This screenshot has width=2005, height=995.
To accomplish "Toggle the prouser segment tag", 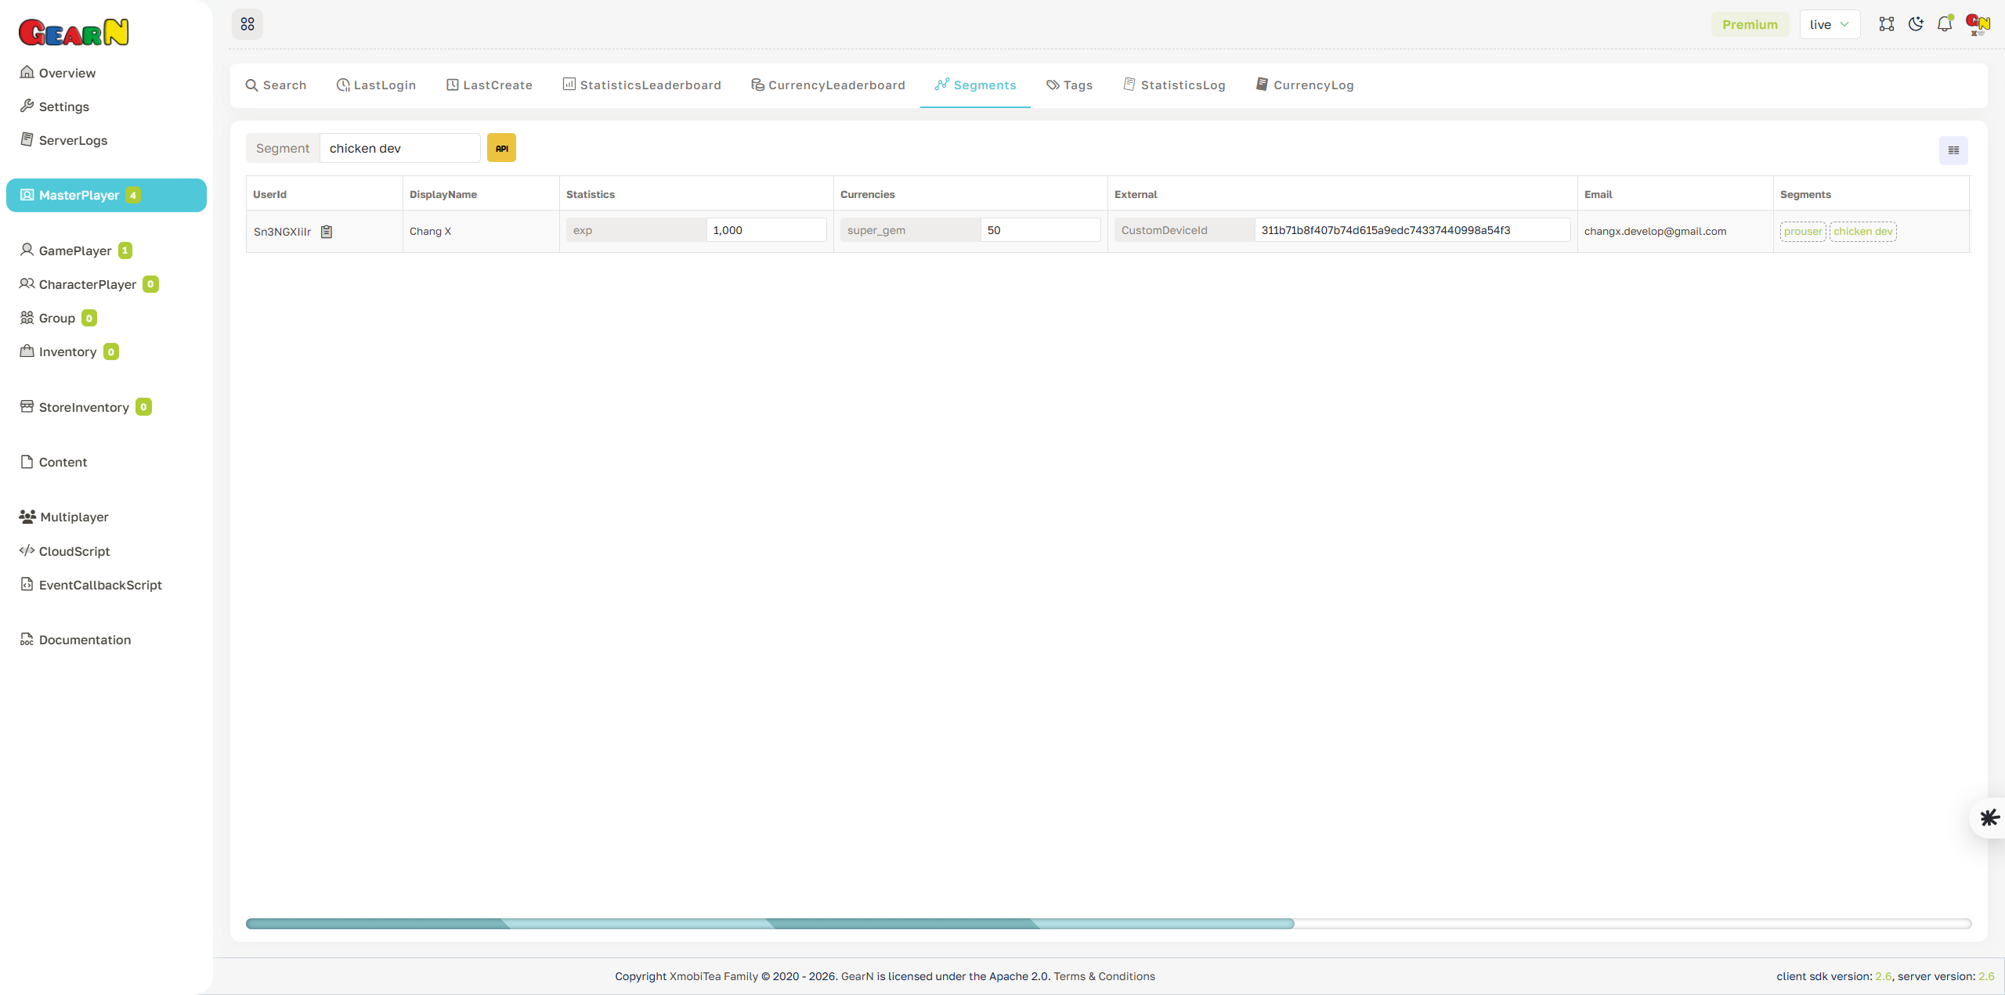I will pos(1804,231).
